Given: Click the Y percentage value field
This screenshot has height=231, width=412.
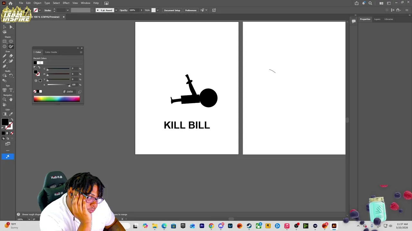Looking at the screenshot, I should [74, 79].
